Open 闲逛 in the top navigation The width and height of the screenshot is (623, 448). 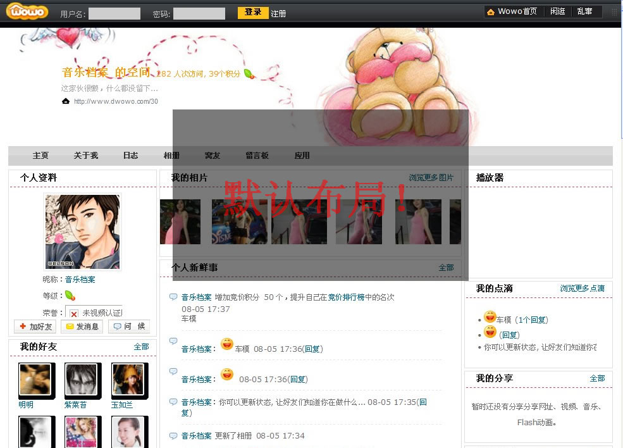pyautogui.click(x=557, y=11)
